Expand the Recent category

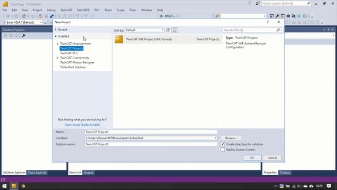click(55, 30)
